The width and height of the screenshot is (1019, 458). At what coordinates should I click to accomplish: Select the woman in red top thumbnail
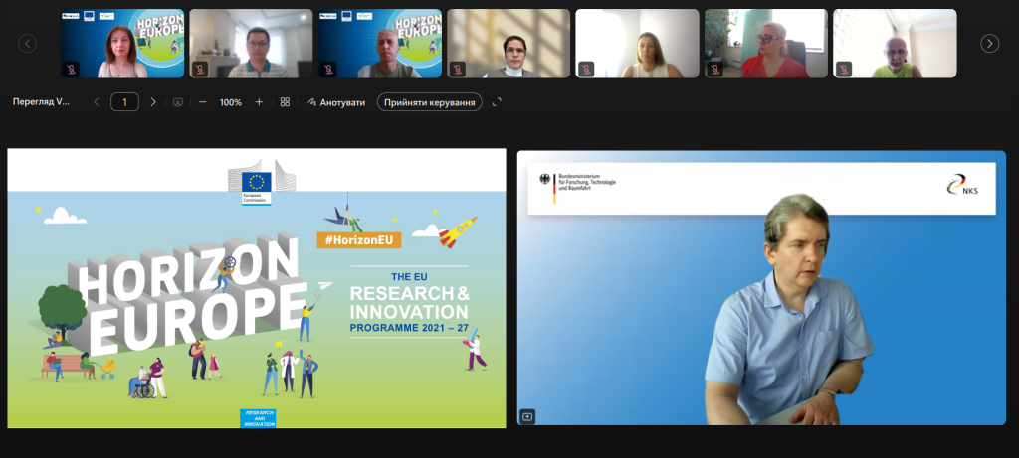(x=766, y=44)
